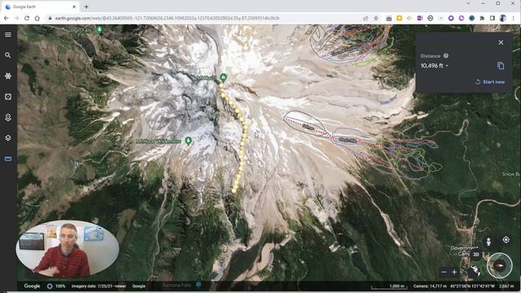Click the OneNote extension icon
Viewport: 521px width, 293px height.
coord(420,18)
